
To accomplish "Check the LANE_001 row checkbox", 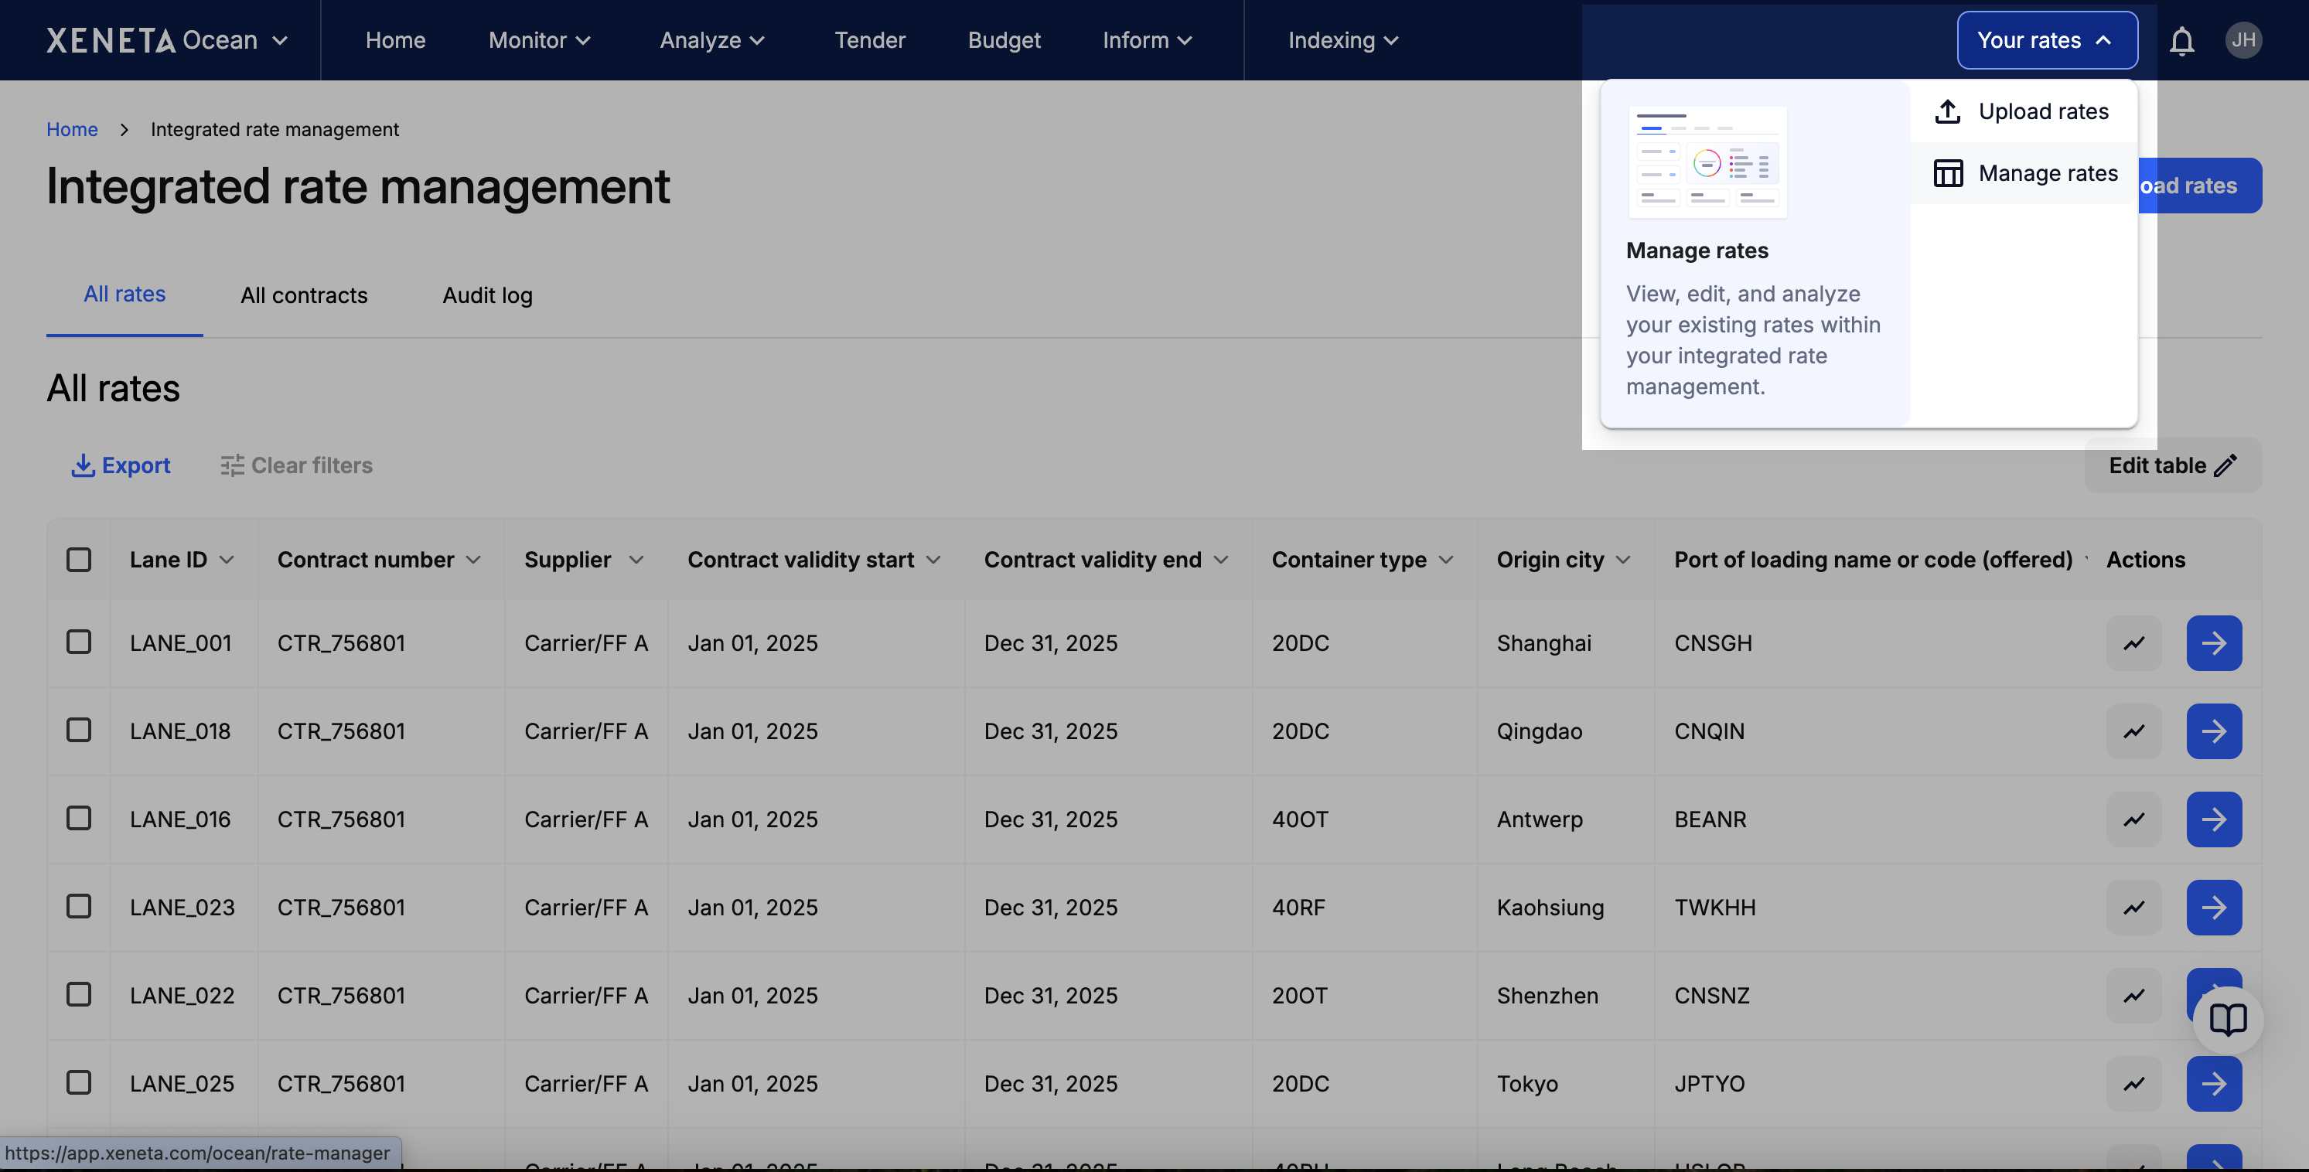I will point(79,642).
